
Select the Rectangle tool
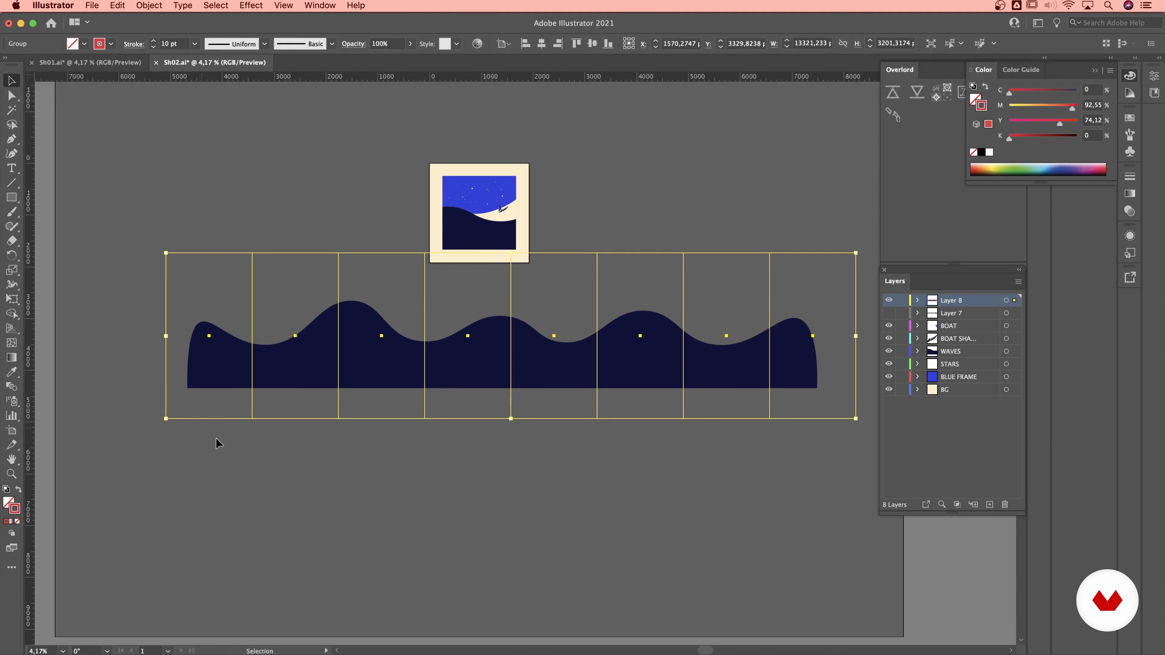tap(12, 197)
